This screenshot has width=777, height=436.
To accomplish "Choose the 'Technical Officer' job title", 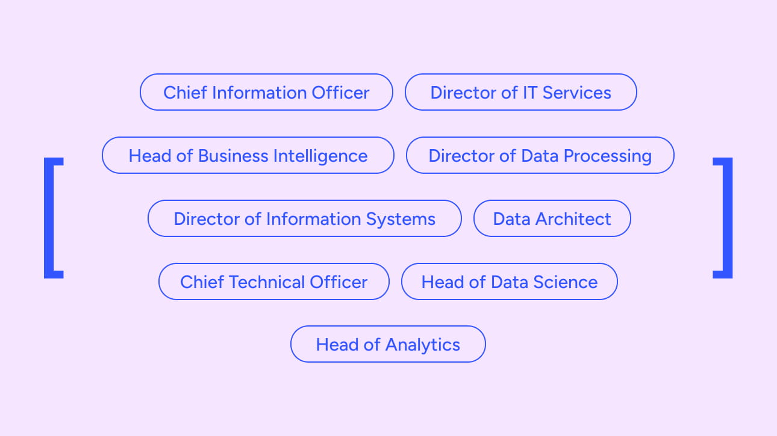I will [273, 282].
